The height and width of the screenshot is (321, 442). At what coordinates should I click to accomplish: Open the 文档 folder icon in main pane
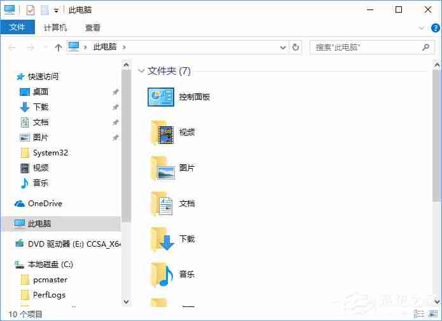point(162,204)
